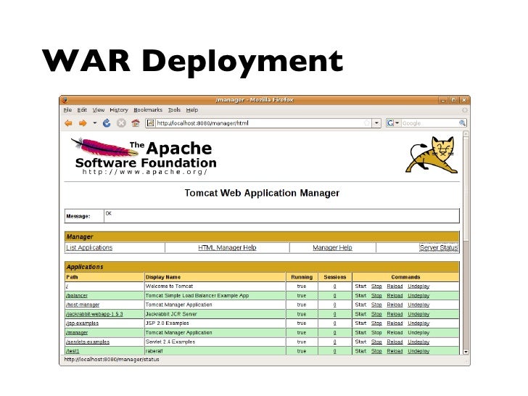Screen dimensions: 528x396
Task: Click the Forward arrow in Firefox toolbar
Action: pyautogui.click(x=83, y=123)
